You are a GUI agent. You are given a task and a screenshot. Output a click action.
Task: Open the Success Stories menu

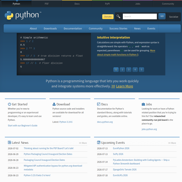(118, 29)
